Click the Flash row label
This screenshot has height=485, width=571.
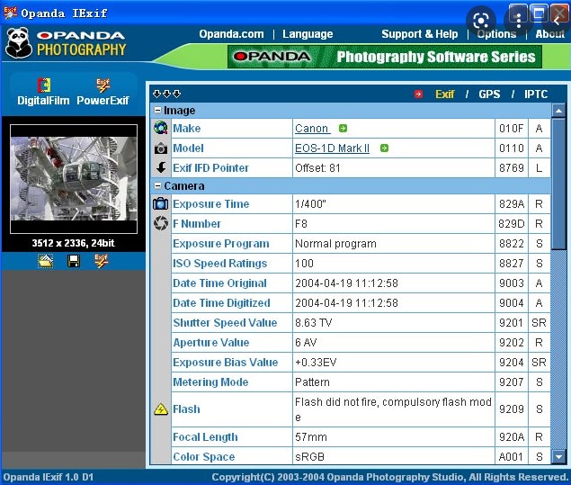(x=186, y=409)
